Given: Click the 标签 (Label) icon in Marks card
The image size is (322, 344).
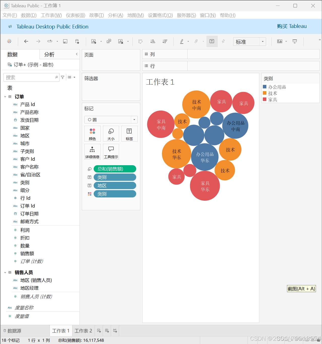Looking at the screenshot, I should pyautogui.click(x=129, y=133).
